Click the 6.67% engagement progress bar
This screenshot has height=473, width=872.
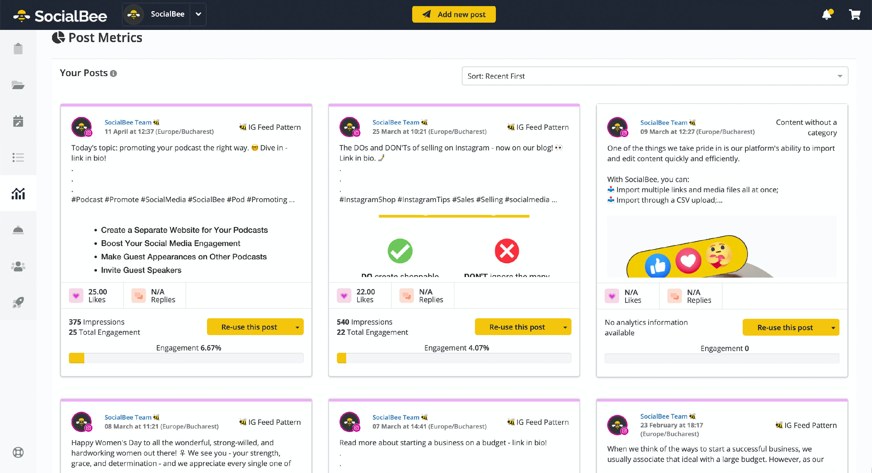coord(186,358)
